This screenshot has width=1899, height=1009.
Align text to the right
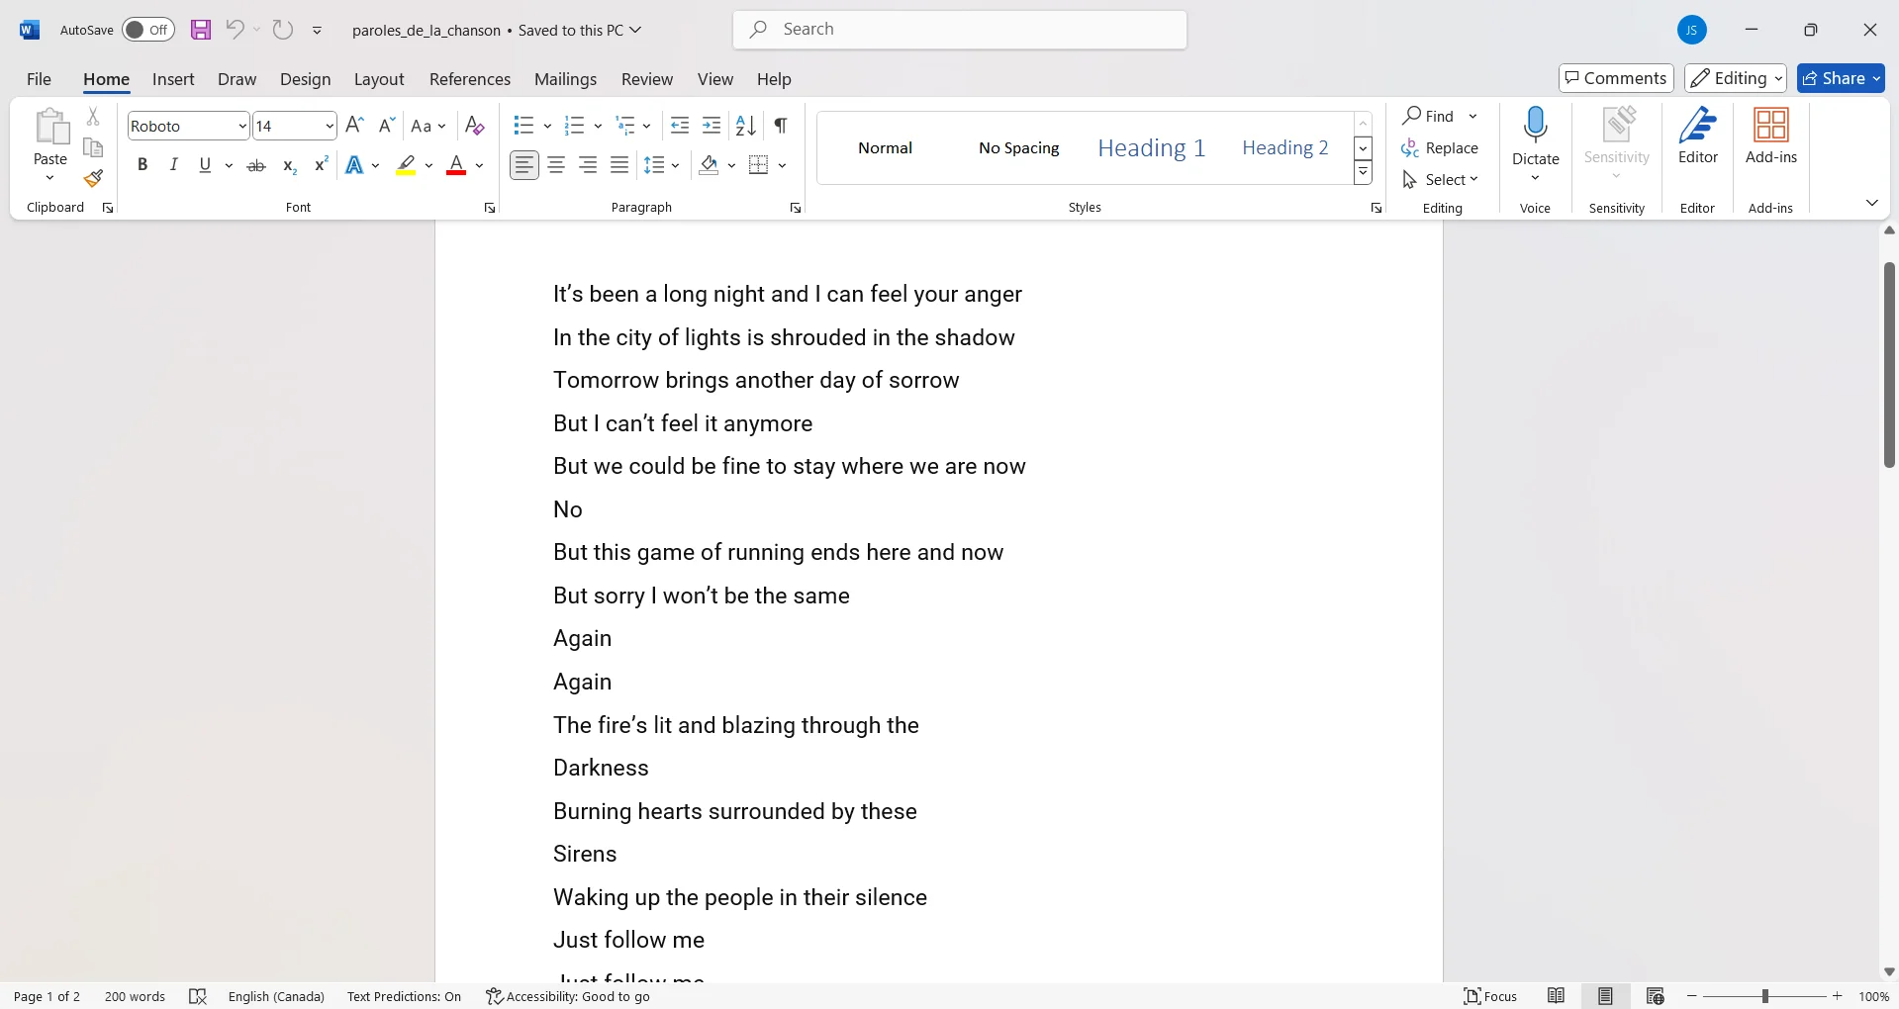(x=588, y=165)
